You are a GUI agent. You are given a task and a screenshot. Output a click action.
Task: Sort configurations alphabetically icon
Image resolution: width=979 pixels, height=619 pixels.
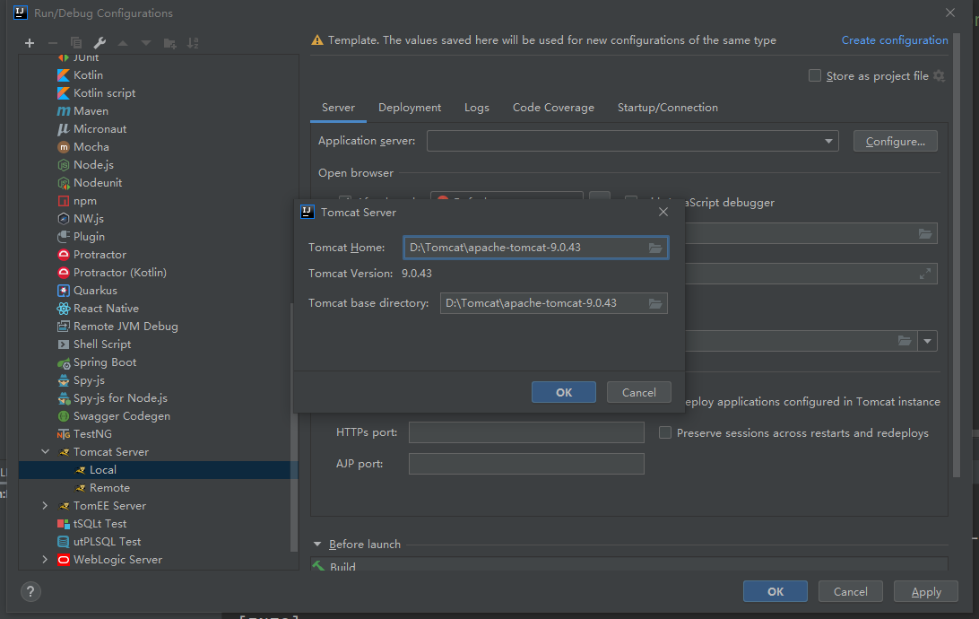pos(193,43)
